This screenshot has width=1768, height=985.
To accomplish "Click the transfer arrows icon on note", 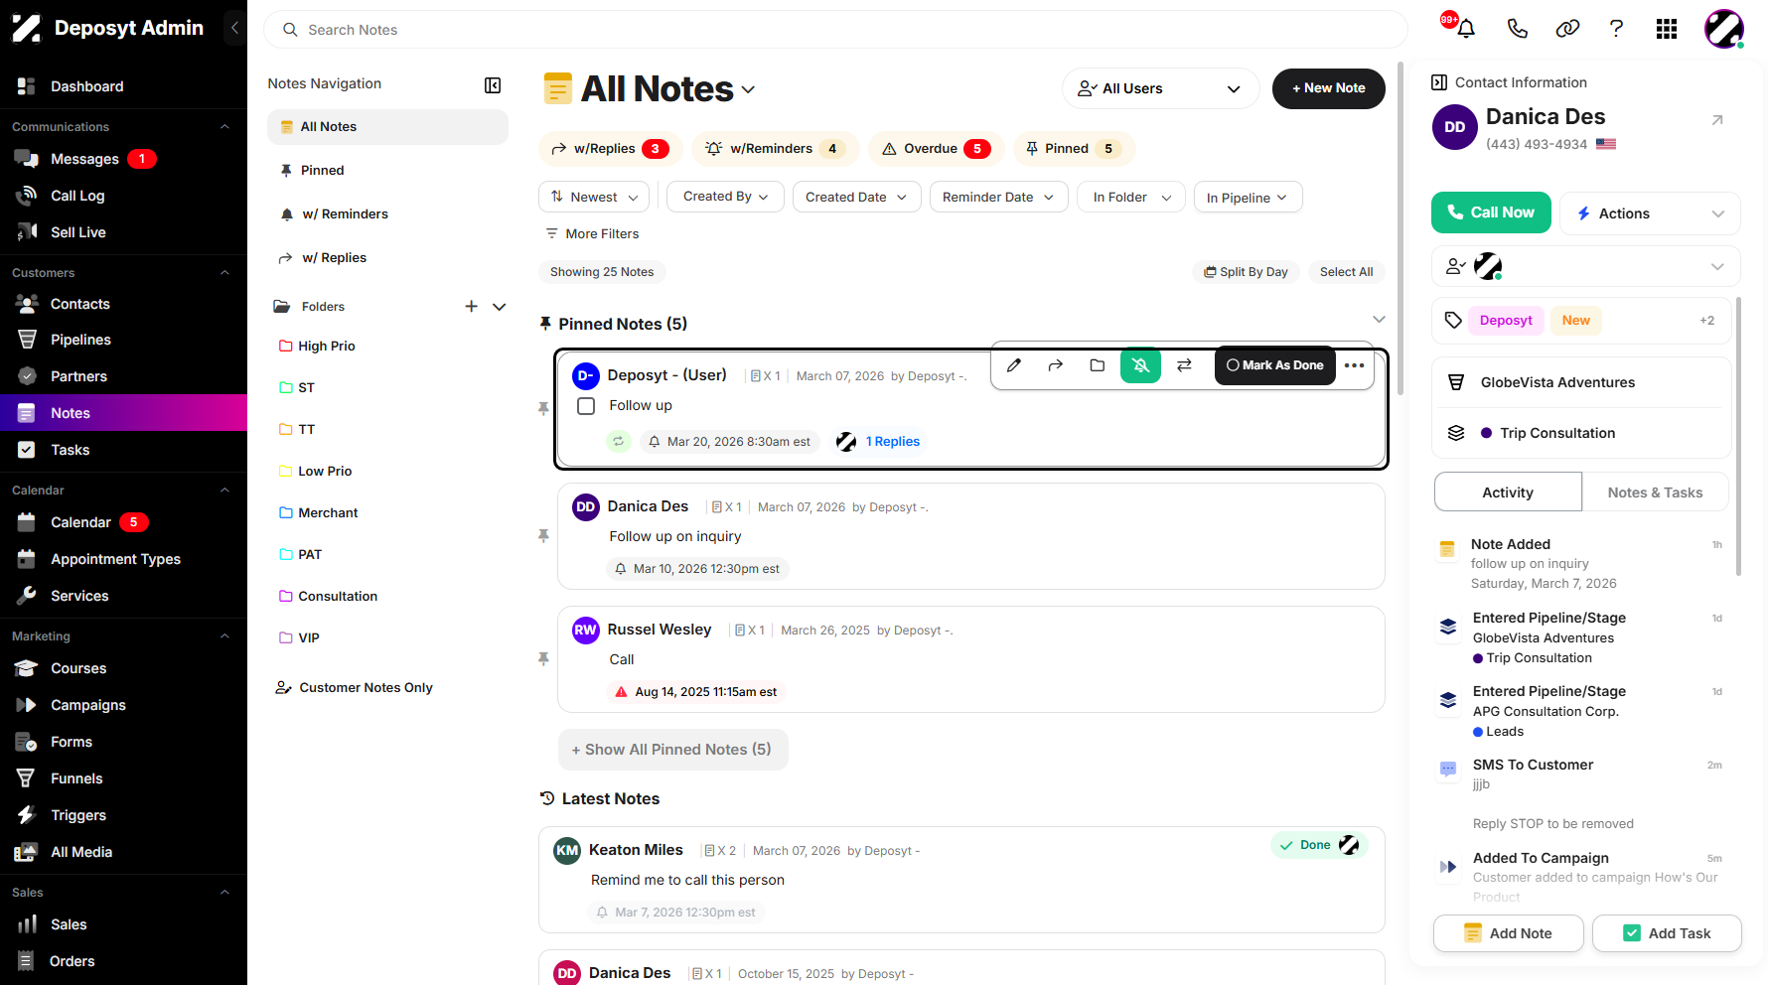I will [x=1184, y=365].
